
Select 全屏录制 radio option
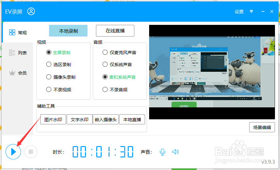58,52
